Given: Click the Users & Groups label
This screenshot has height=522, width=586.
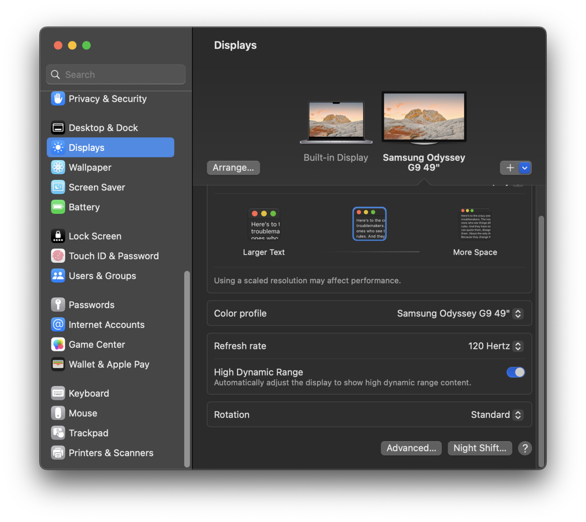Looking at the screenshot, I should 102,276.
